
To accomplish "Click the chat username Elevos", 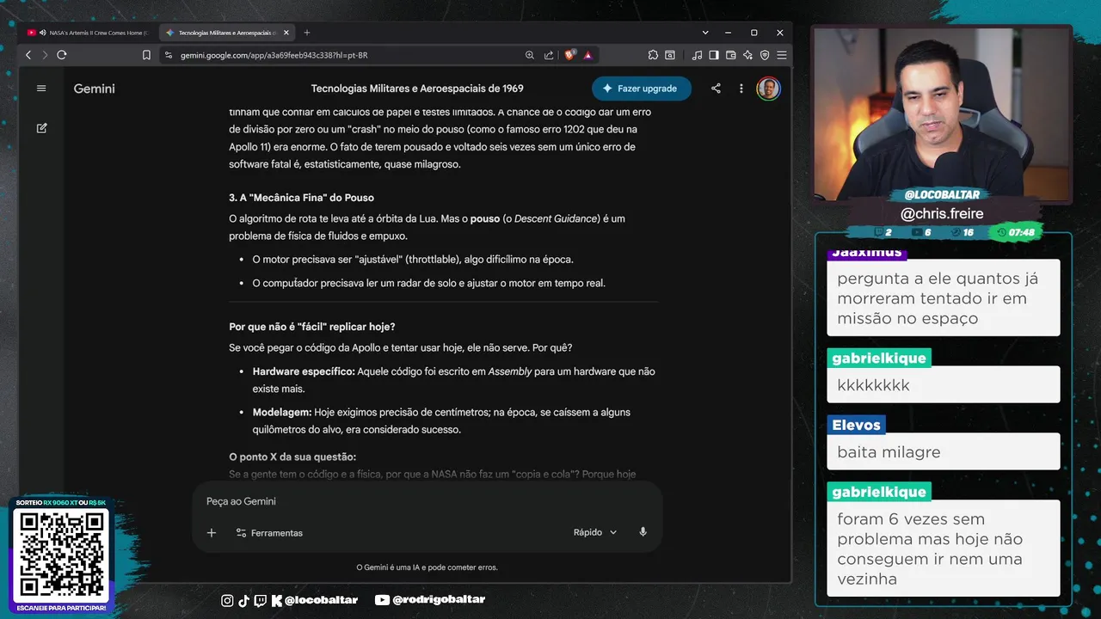I will (856, 426).
